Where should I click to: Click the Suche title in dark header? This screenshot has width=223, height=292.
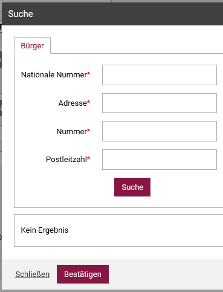pos(21,14)
